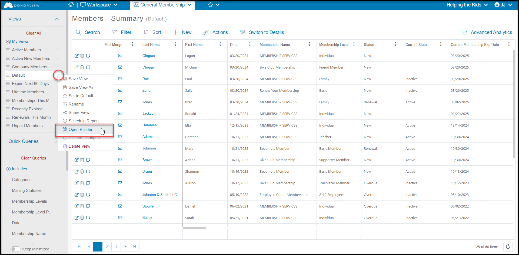
Task: Click the horizontal scrollbar under the grid
Action: click(x=194, y=228)
